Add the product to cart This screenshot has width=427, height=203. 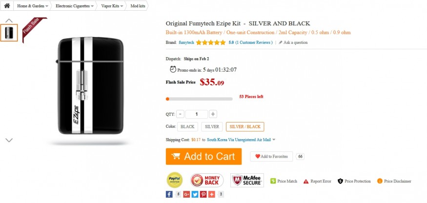(x=203, y=157)
